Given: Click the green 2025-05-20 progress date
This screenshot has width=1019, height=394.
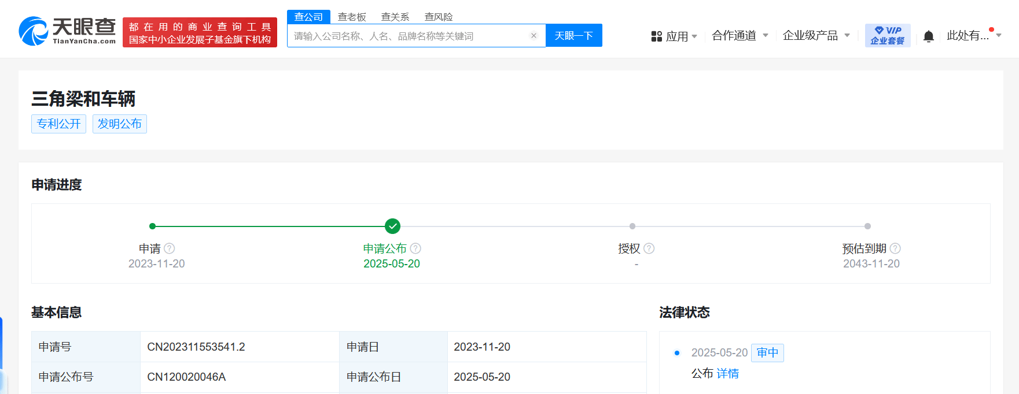Looking at the screenshot, I should click(392, 263).
